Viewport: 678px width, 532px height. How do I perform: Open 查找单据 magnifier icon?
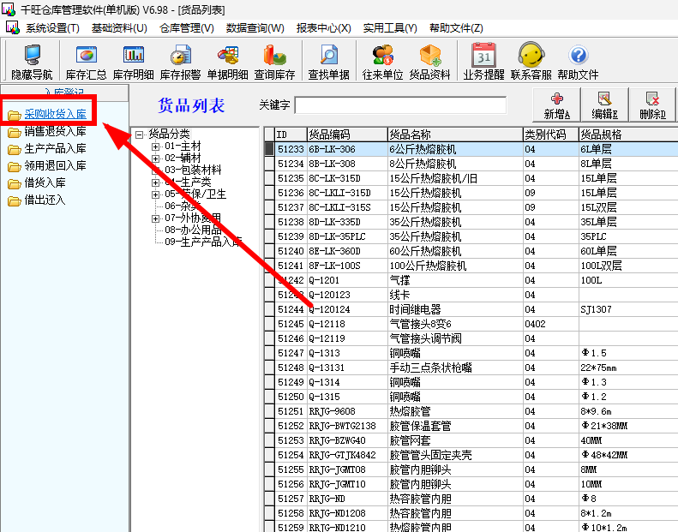pyautogui.click(x=328, y=62)
